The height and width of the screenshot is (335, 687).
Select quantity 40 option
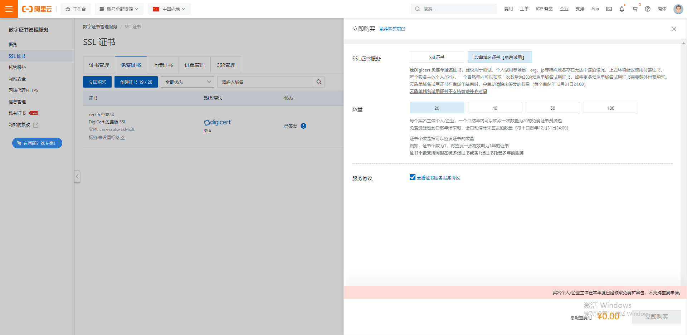[x=494, y=108]
